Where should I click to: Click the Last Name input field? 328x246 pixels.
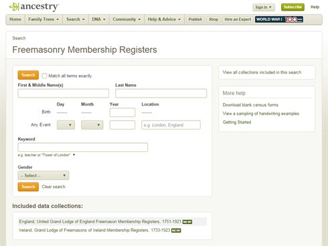[161, 94]
